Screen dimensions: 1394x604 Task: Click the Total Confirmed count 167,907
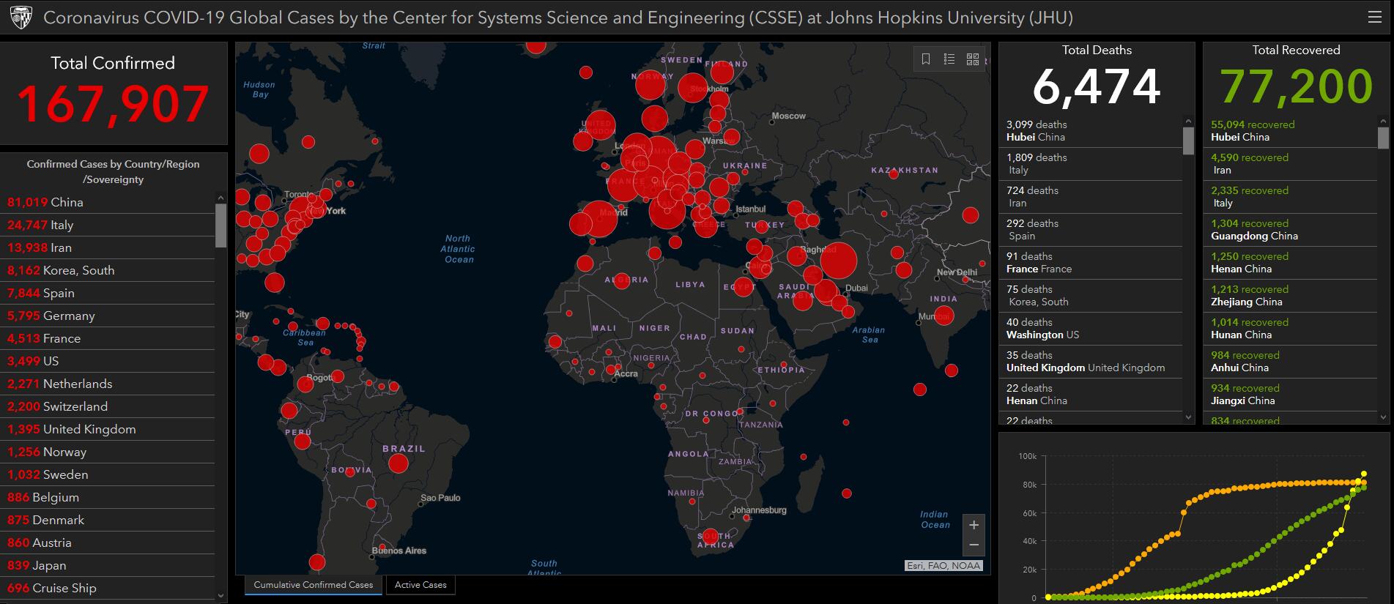click(x=113, y=104)
